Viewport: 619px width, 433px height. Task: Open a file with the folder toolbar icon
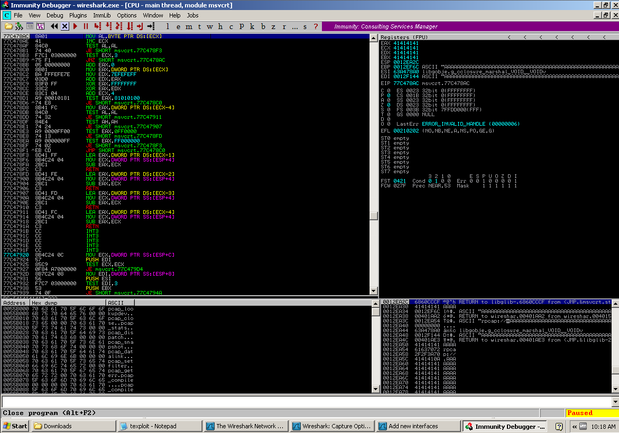point(8,26)
